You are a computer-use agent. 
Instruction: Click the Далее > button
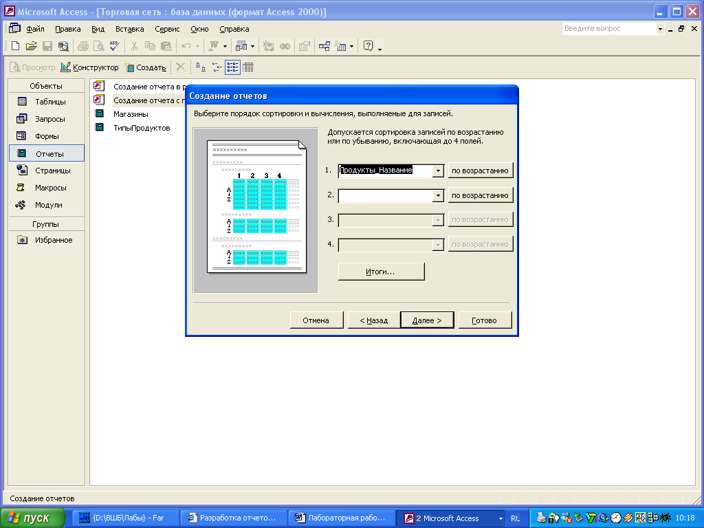(427, 320)
